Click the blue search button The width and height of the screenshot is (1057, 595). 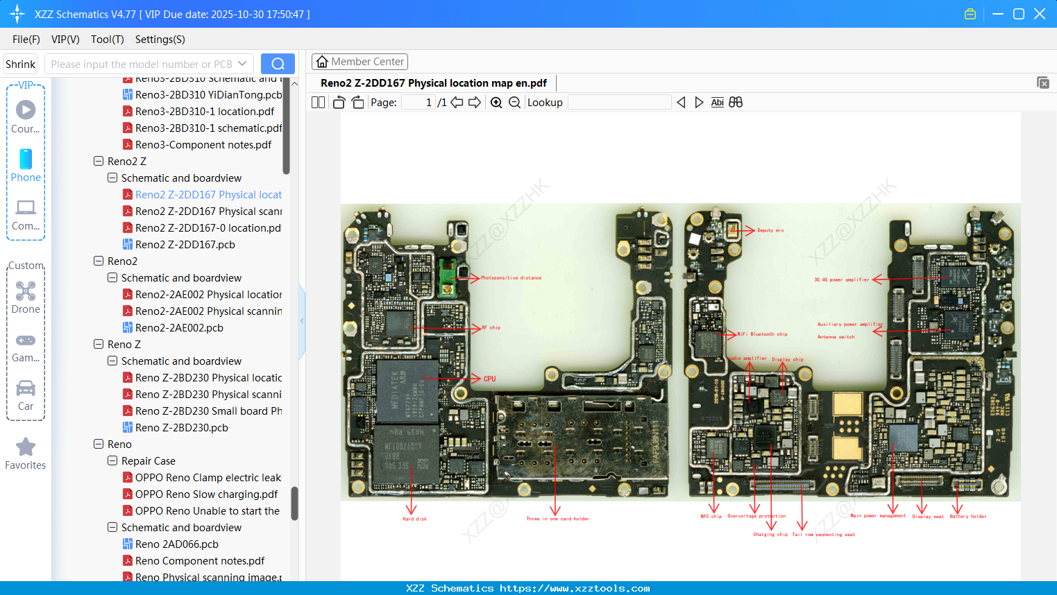click(278, 64)
